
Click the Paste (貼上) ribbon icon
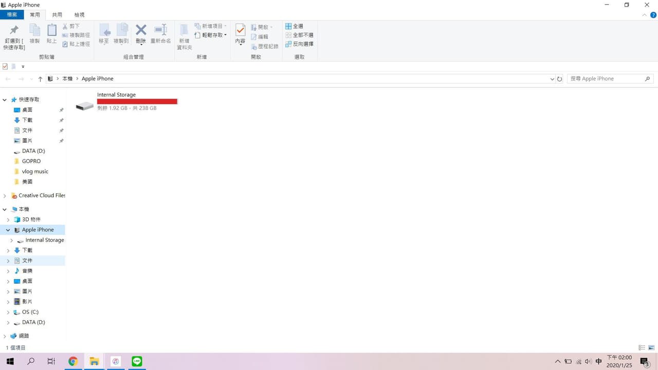51,34
